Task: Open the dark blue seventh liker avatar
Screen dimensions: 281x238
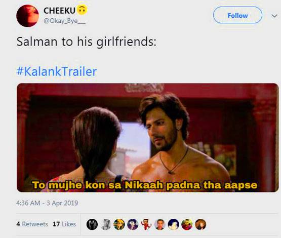Action: (174, 224)
